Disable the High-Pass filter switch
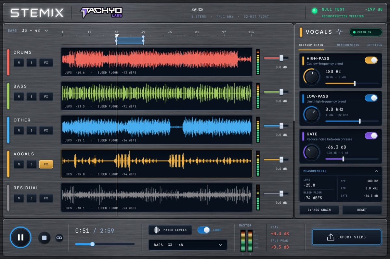The image size is (390, 259). click(x=371, y=60)
